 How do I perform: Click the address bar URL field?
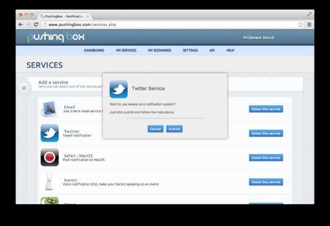[x=168, y=24]
